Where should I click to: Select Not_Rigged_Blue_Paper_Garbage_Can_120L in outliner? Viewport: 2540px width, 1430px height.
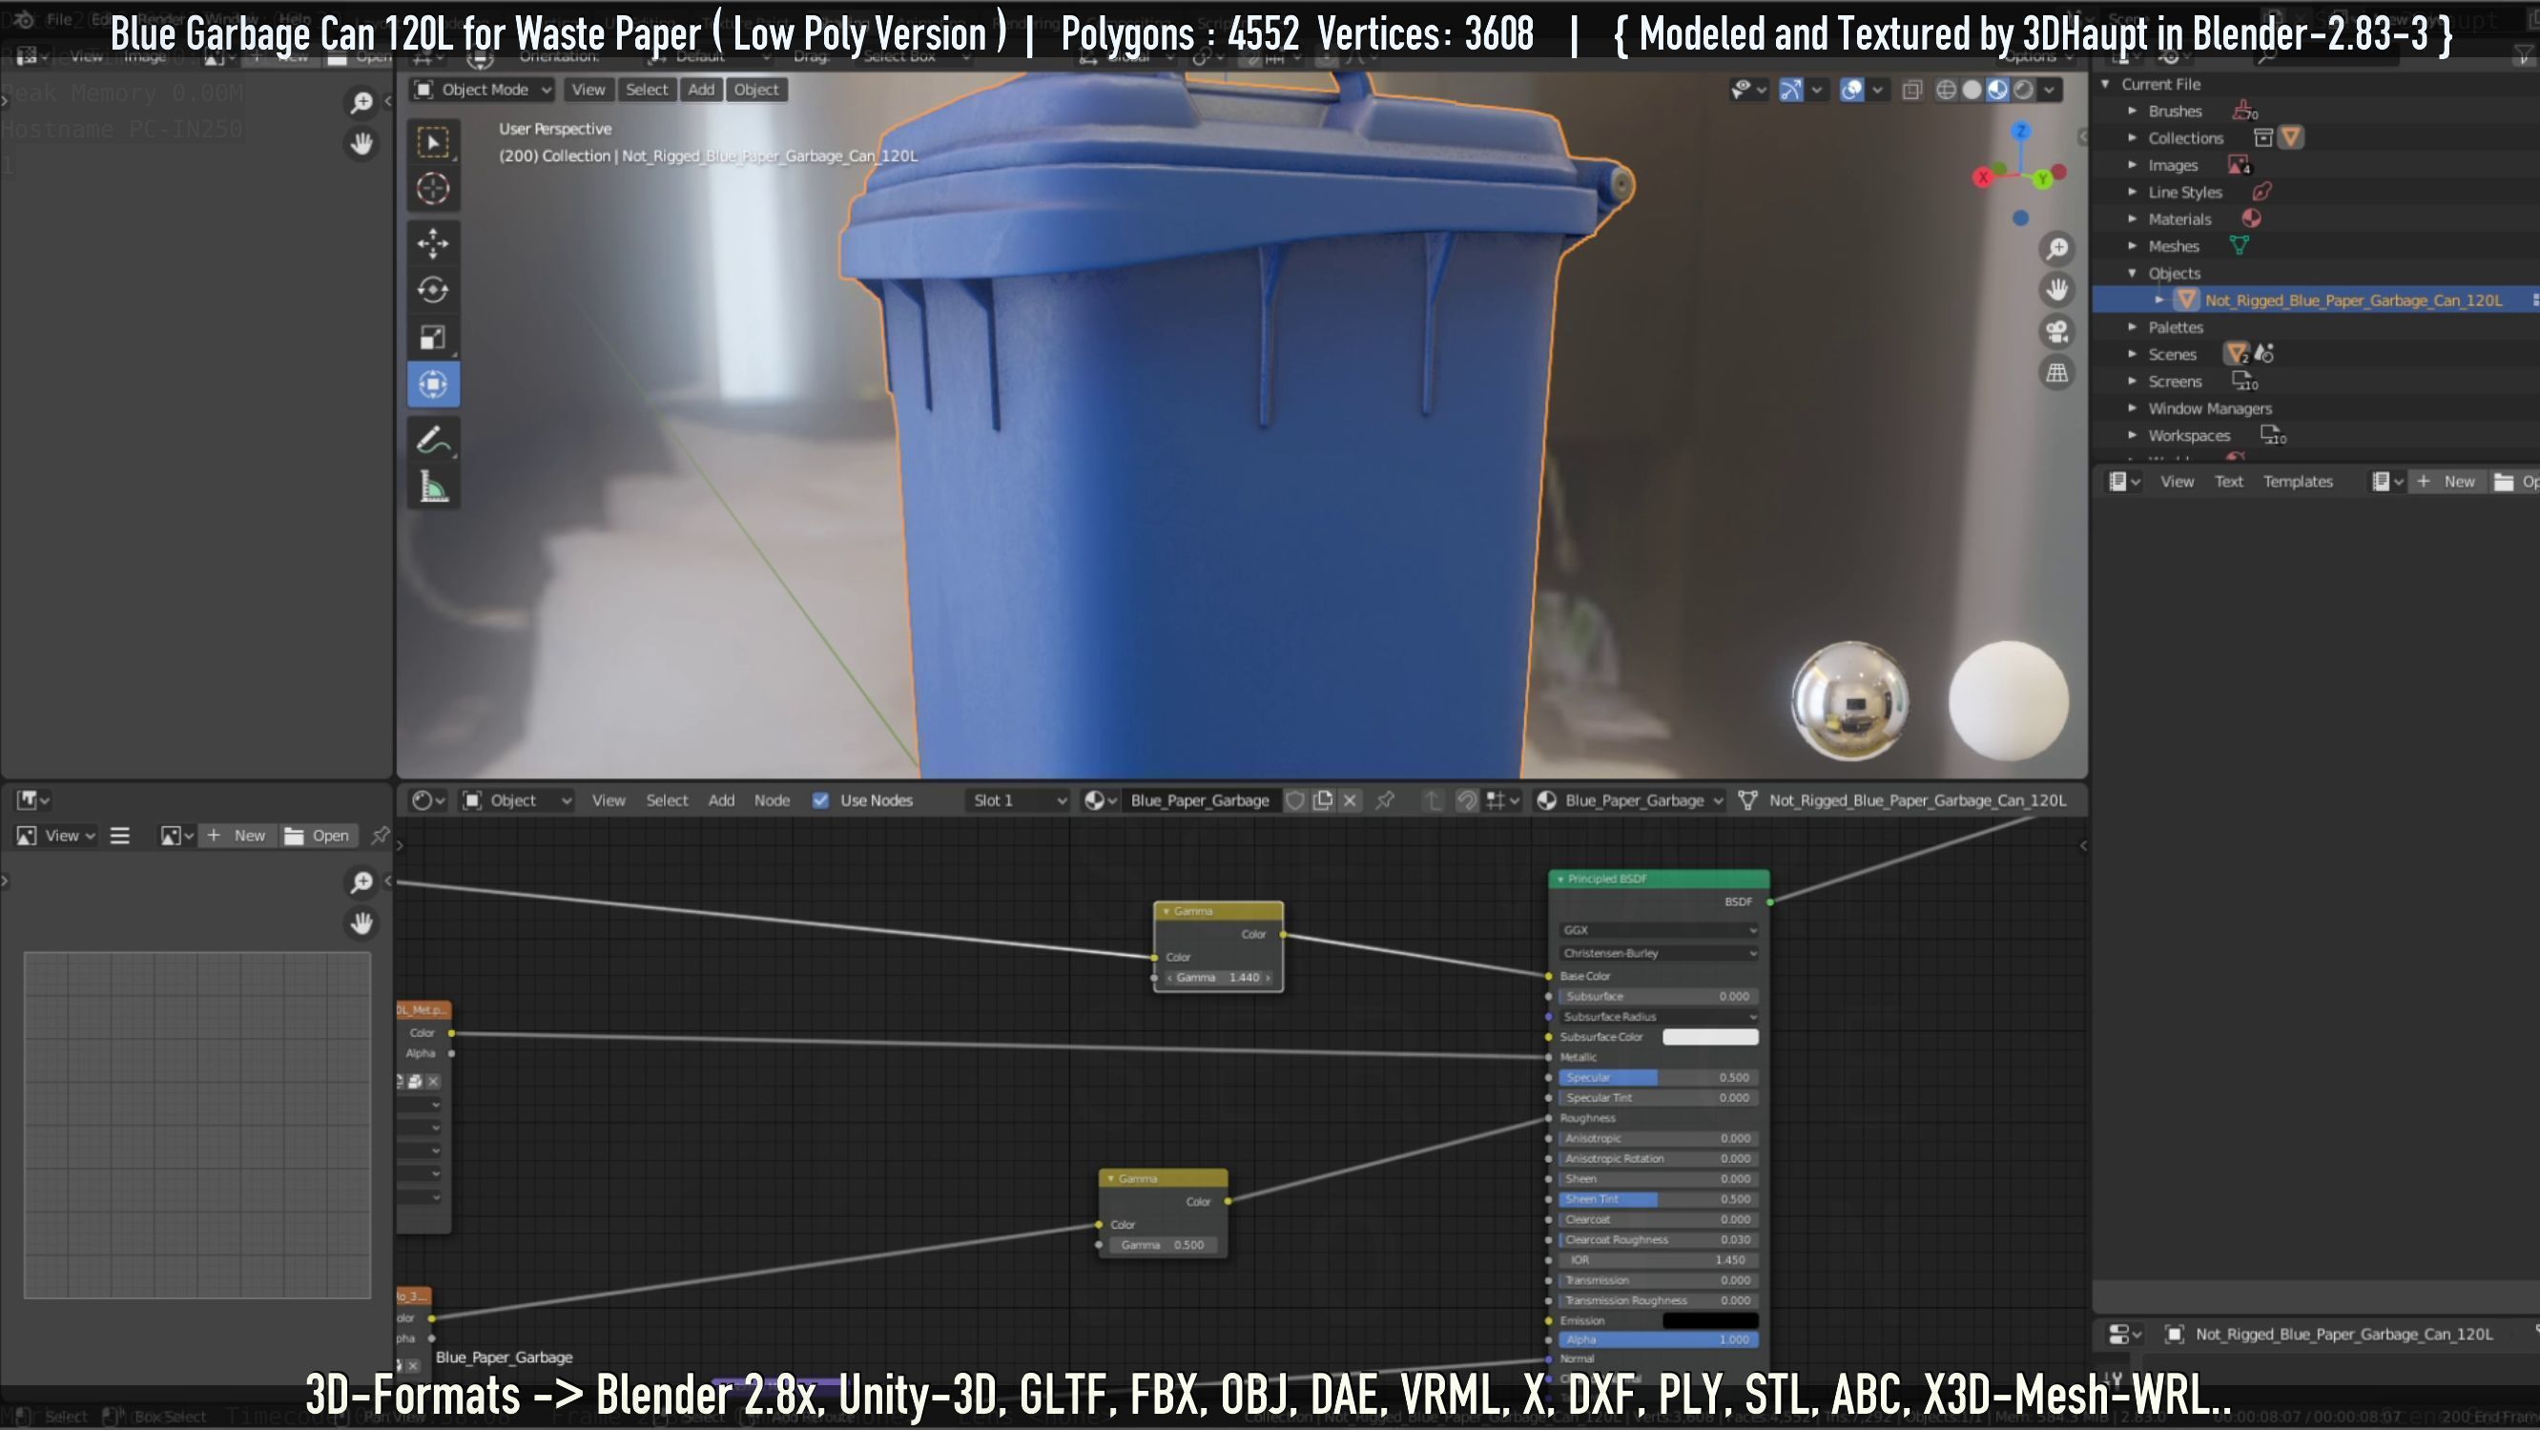point(2353,300)
